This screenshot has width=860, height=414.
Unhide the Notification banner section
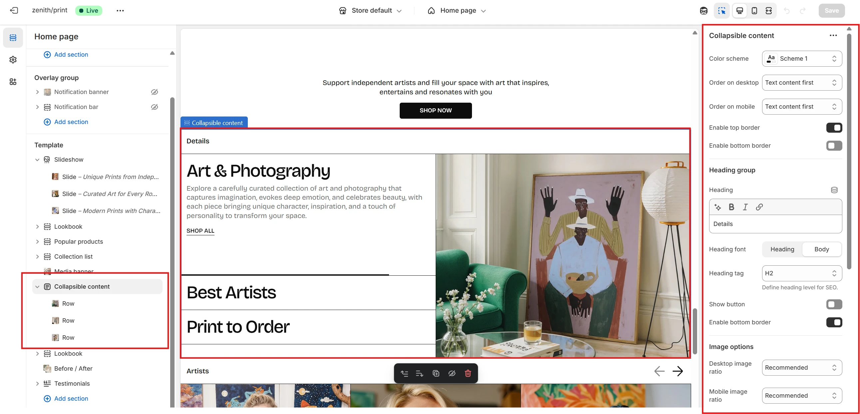[x=154, y=92]
